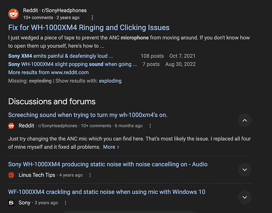Collapse the Screeching sound discussion

pos(244,121)
